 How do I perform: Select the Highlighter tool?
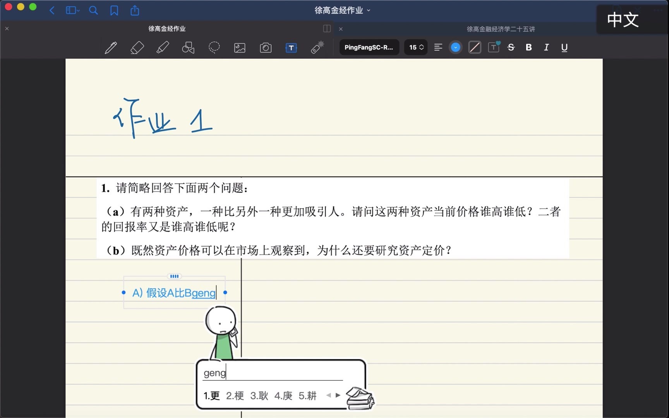click(163, 48)
